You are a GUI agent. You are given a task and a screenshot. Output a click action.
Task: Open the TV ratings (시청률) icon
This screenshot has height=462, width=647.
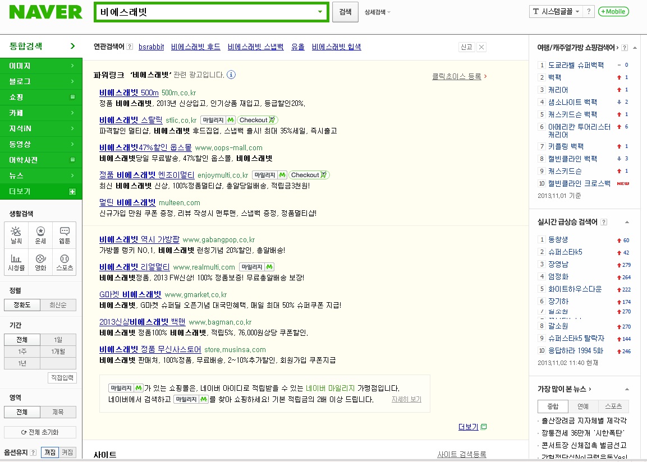point(16,262)
